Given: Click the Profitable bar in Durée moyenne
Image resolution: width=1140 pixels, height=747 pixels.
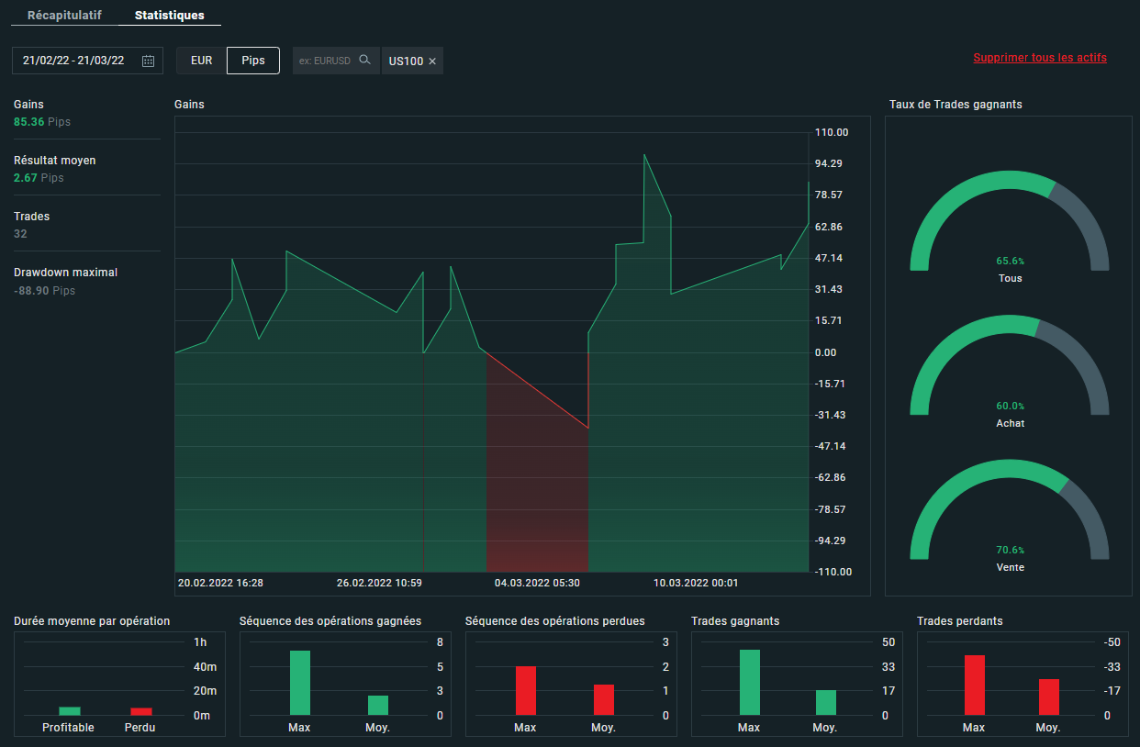Looking at the screenshot, I should (x=70, y=711).
